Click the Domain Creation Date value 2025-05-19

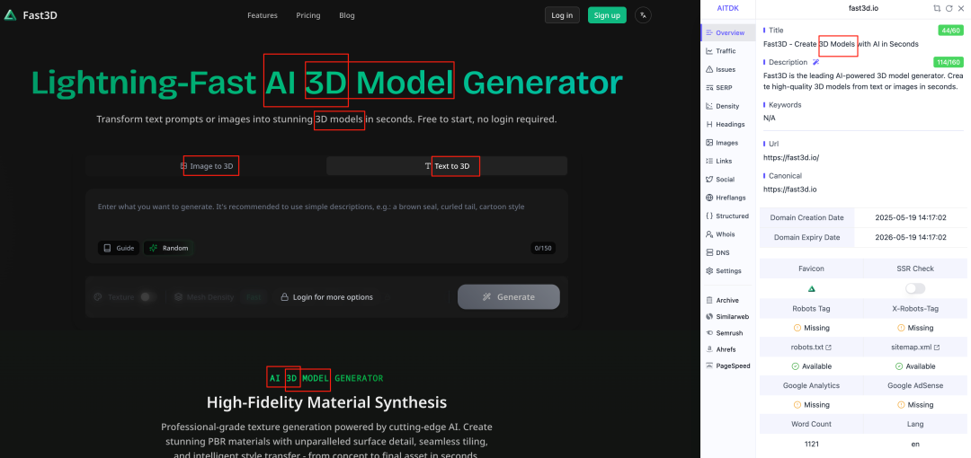pyautogui.click(x=910, y=218)
